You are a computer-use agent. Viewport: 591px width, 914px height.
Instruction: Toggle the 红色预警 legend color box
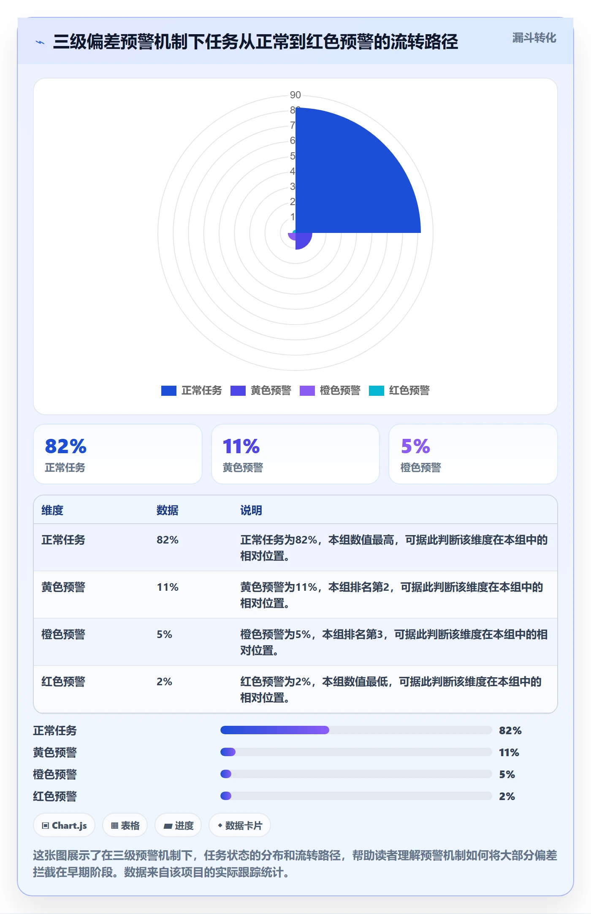(376, 391)
